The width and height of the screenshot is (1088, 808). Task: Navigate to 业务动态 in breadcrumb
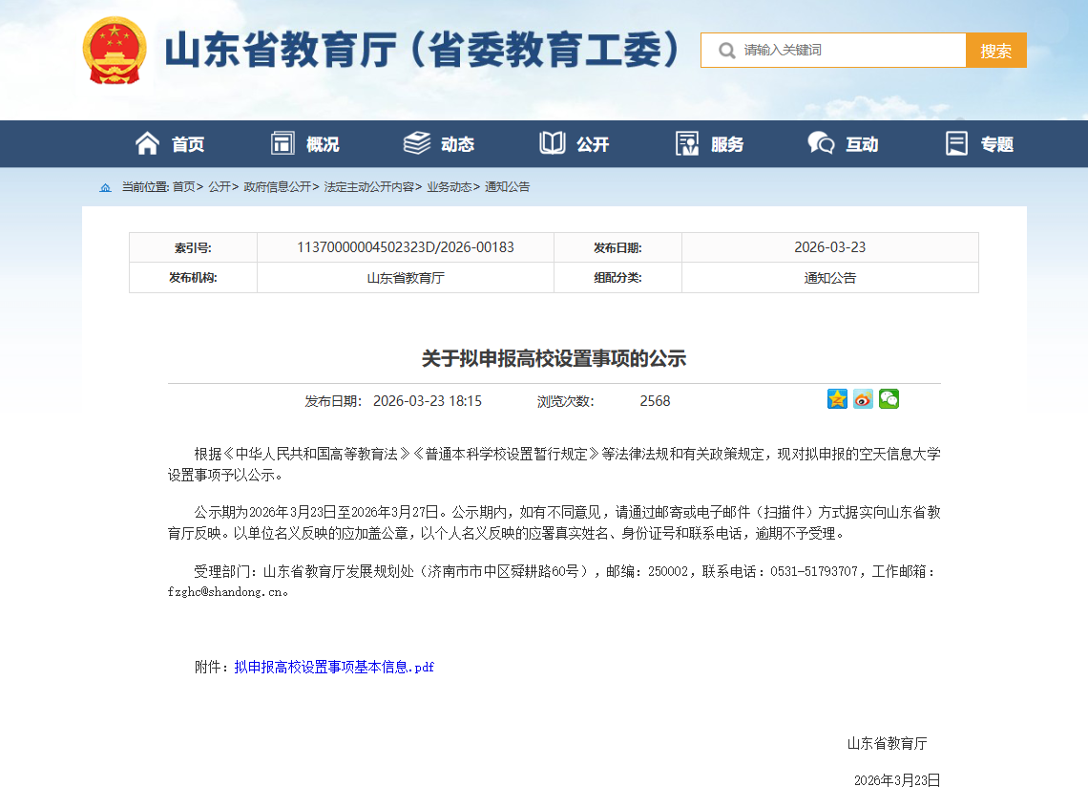tap(449, 187)
